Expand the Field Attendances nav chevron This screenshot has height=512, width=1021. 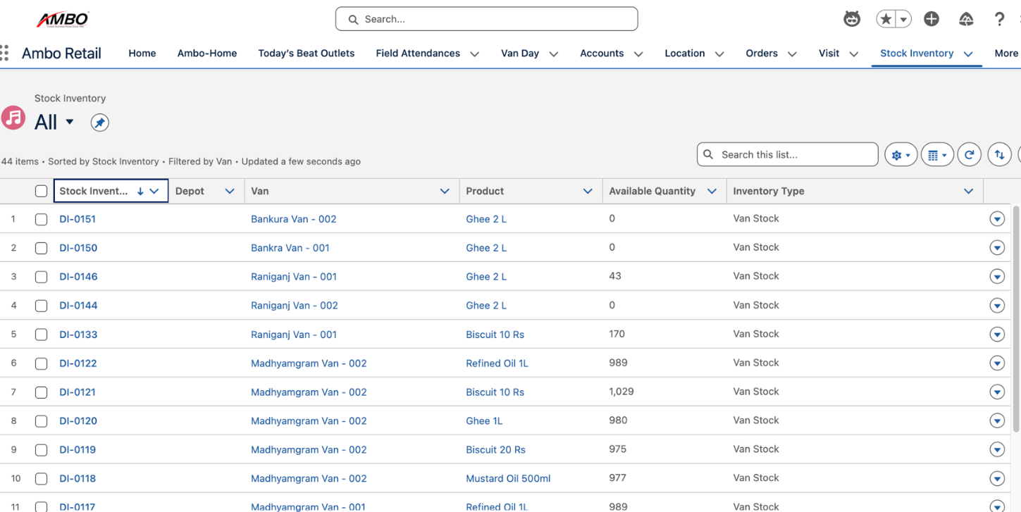point(475,54)
